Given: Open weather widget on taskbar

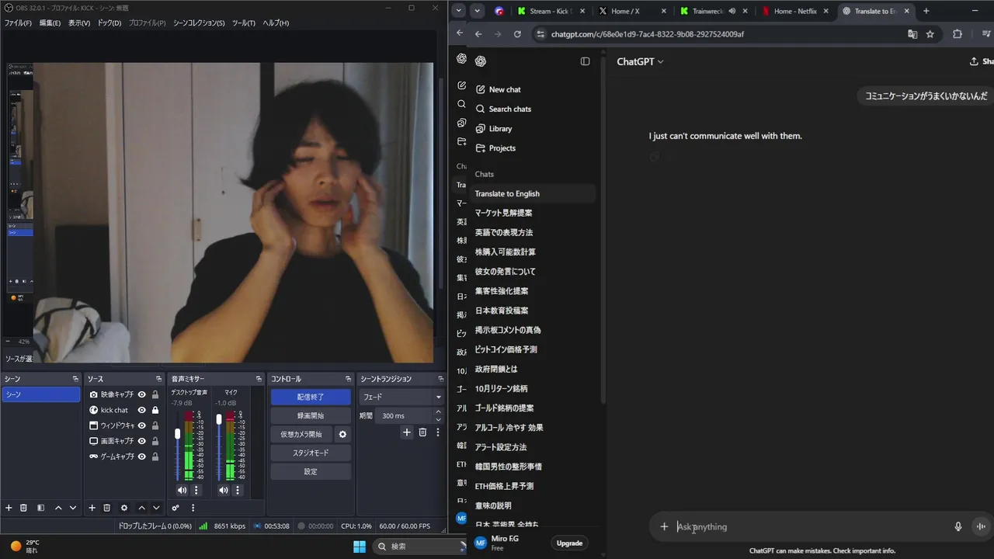Looking at the screenshot, I should tap(25, 546).
